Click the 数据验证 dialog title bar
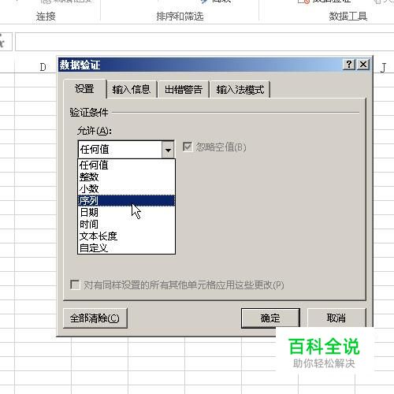The width and height of the screenshot is (394, 394). pos(199,65)
